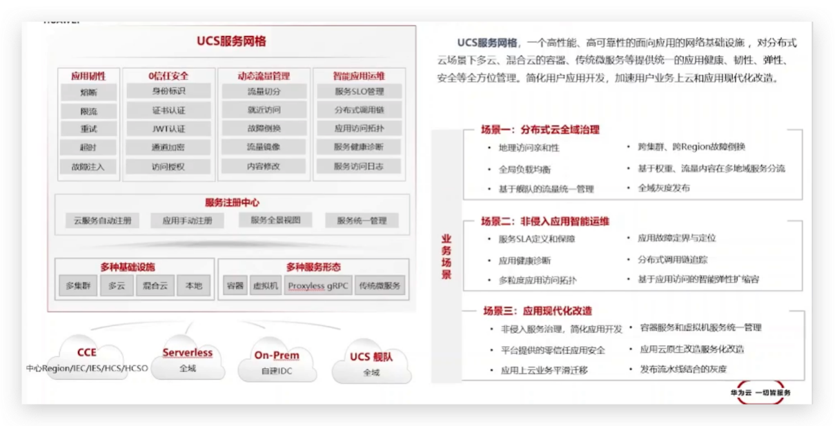Click the 服务健康诊断 box
Viewport: 835px width, 426px height.
(x=359, y=147)
